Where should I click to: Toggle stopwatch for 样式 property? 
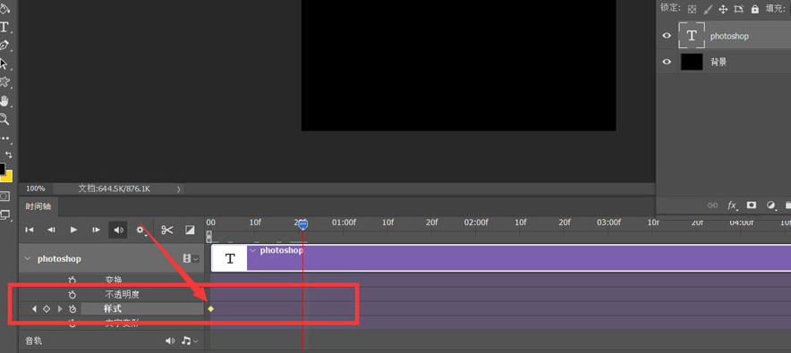(x=72, y=308)
